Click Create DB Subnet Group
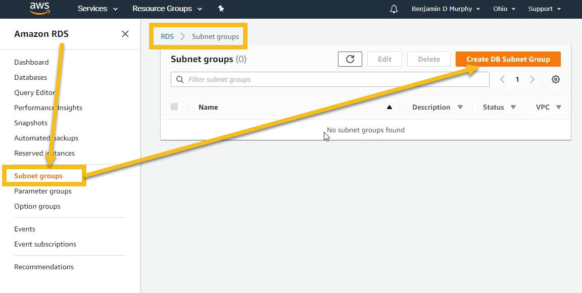Viewport: 582px width, 293px height. 508,59
